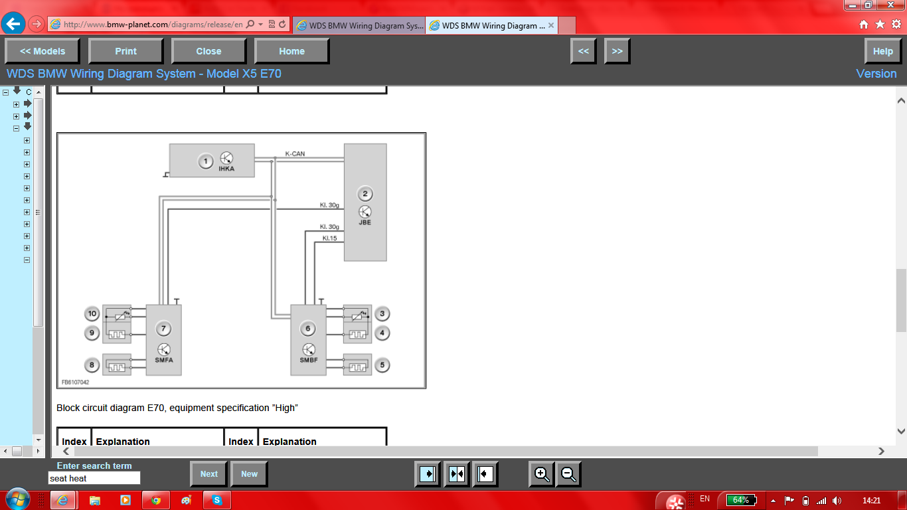This screenshot has height=510, width=907.
Task: Click the Version link
Action: point(876,74)
